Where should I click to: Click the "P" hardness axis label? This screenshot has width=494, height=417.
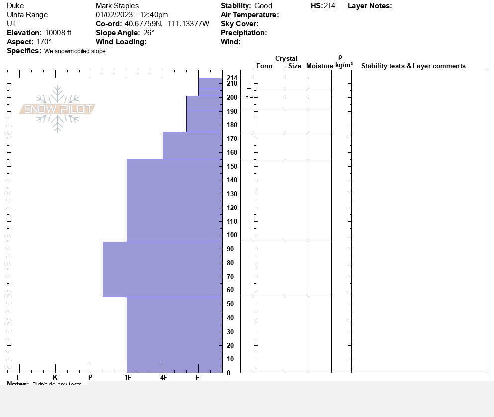(x=91, y=377)
